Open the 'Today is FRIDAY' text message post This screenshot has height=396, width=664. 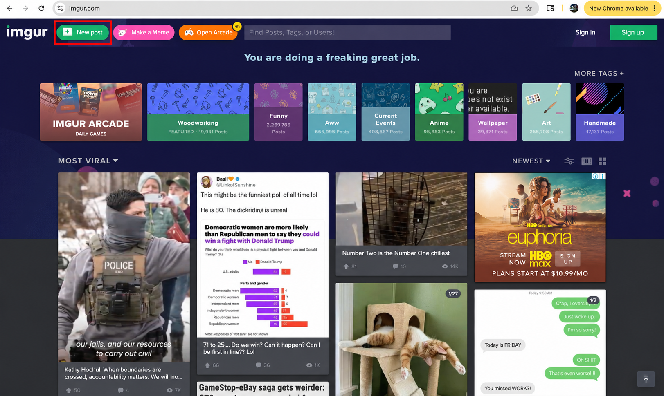(x=540, y=342)
